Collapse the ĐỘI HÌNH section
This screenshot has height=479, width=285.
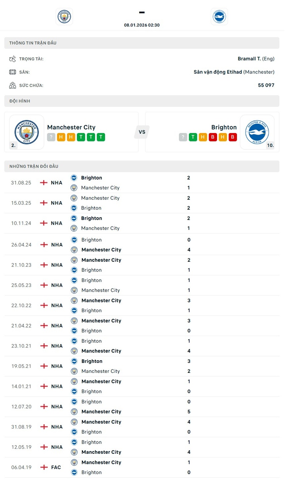[142, 101]
